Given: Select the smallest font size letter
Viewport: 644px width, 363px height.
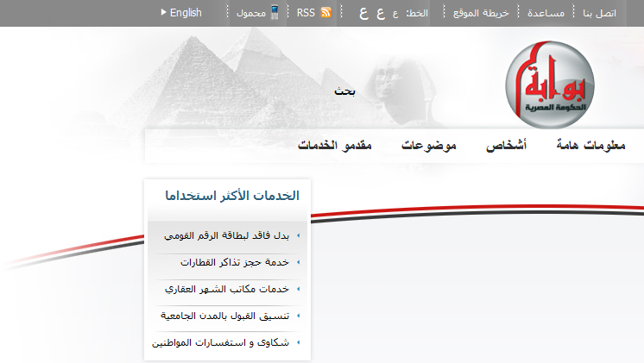Looking at the screenshot, I should tap(395, 14).
